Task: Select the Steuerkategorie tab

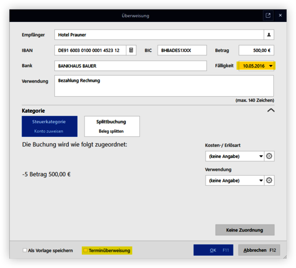Action: (x=50, y=126)
